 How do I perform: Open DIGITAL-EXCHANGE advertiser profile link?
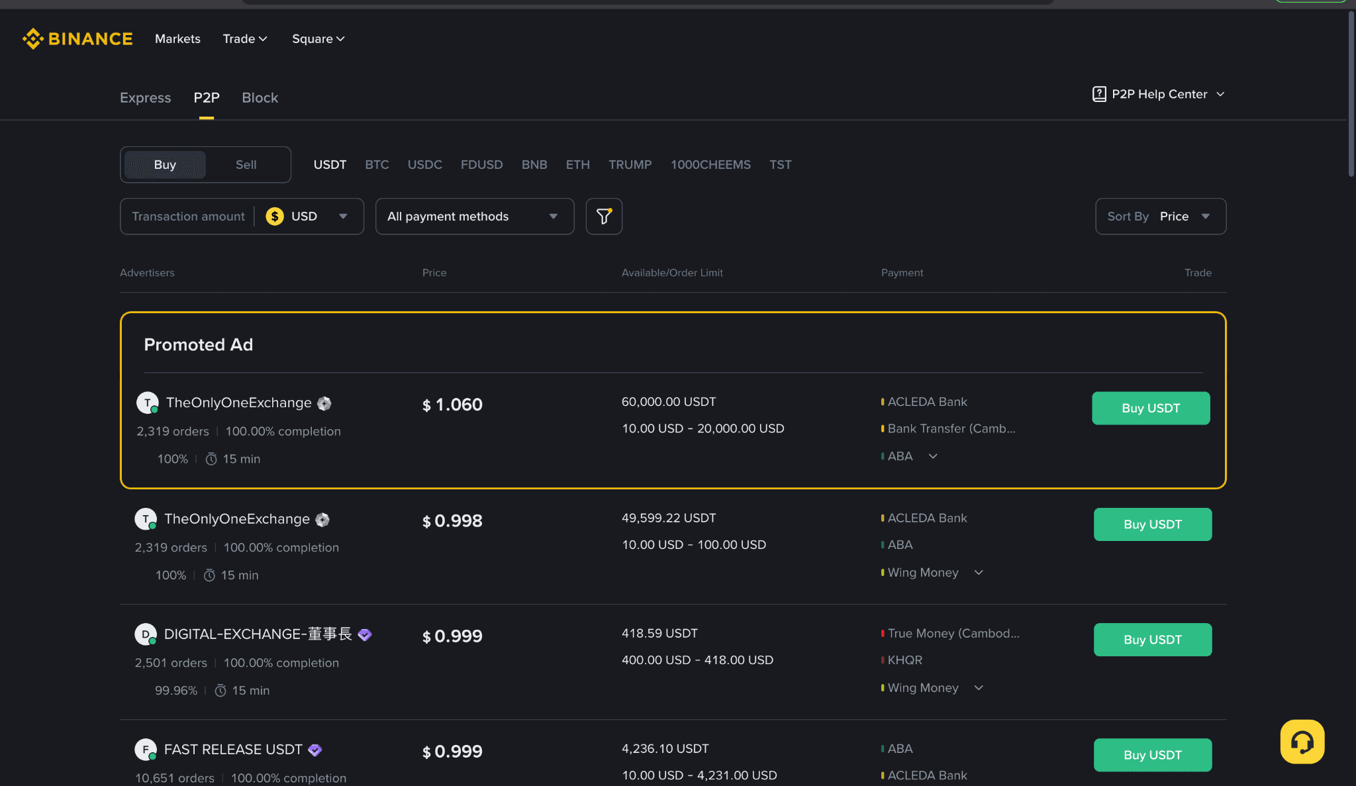(258, 634)
